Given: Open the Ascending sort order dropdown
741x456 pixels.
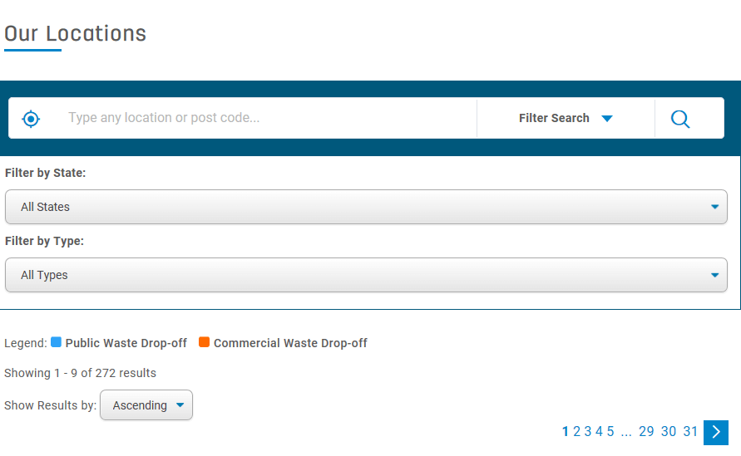Looking at the screenshot, I should pyautogui.click(x=146, y=405).
